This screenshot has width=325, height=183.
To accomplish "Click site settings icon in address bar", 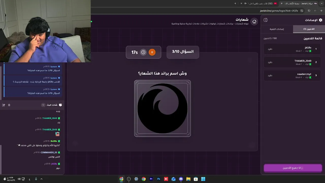I will click(x=302, y=11).
